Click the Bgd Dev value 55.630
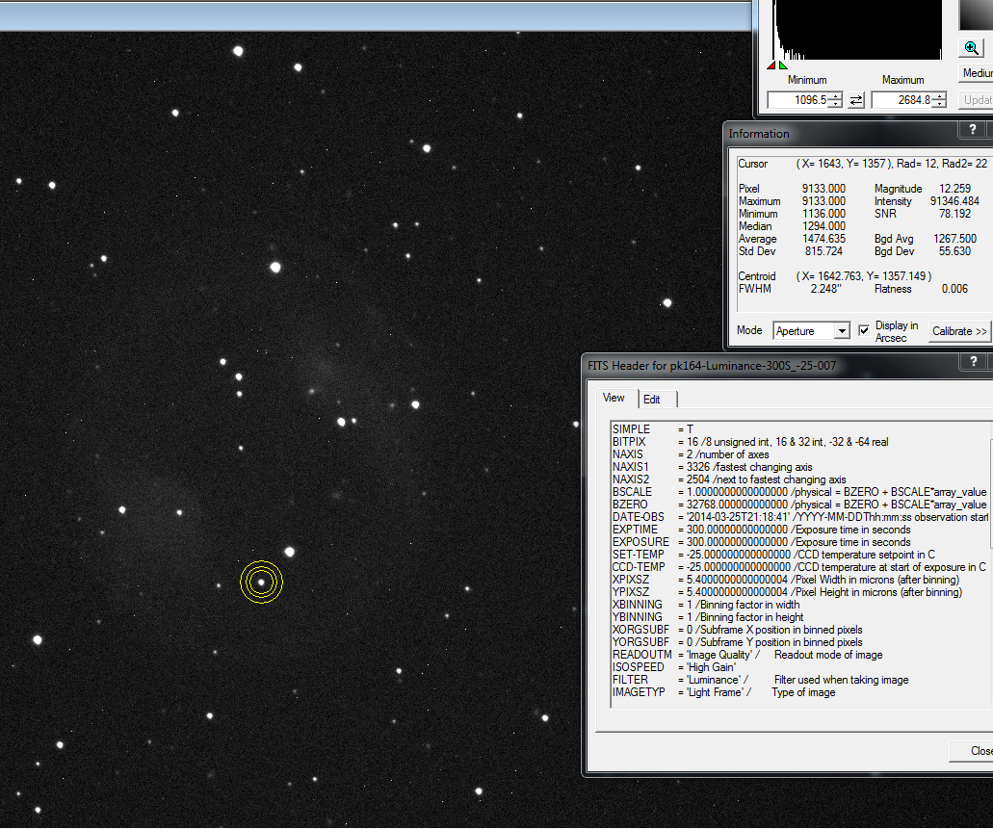The image size is (993, 829). point(955,251)
